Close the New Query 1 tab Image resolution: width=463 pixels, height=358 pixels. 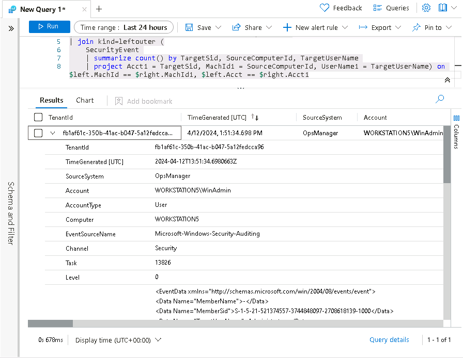coord(84,9)
